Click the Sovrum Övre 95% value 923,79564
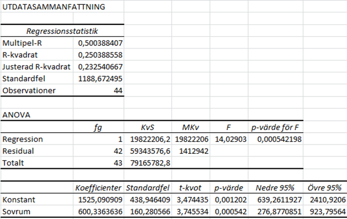The height and width of the screenshot is (219, 347). pos(325,211)
